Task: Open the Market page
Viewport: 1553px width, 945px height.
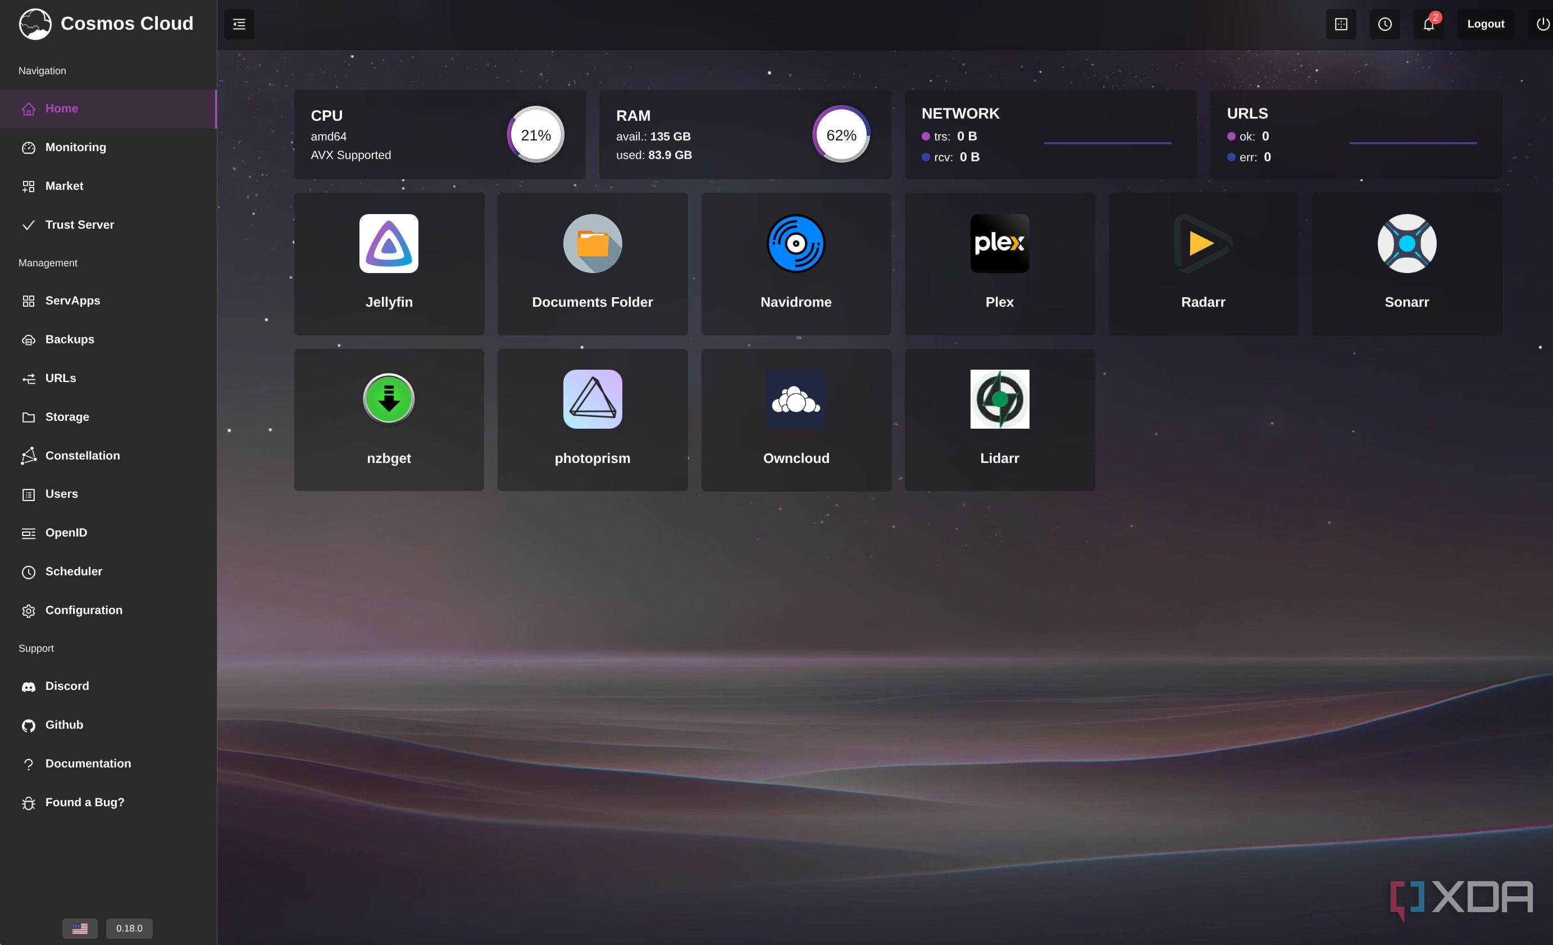Action: tap(108, 186)
